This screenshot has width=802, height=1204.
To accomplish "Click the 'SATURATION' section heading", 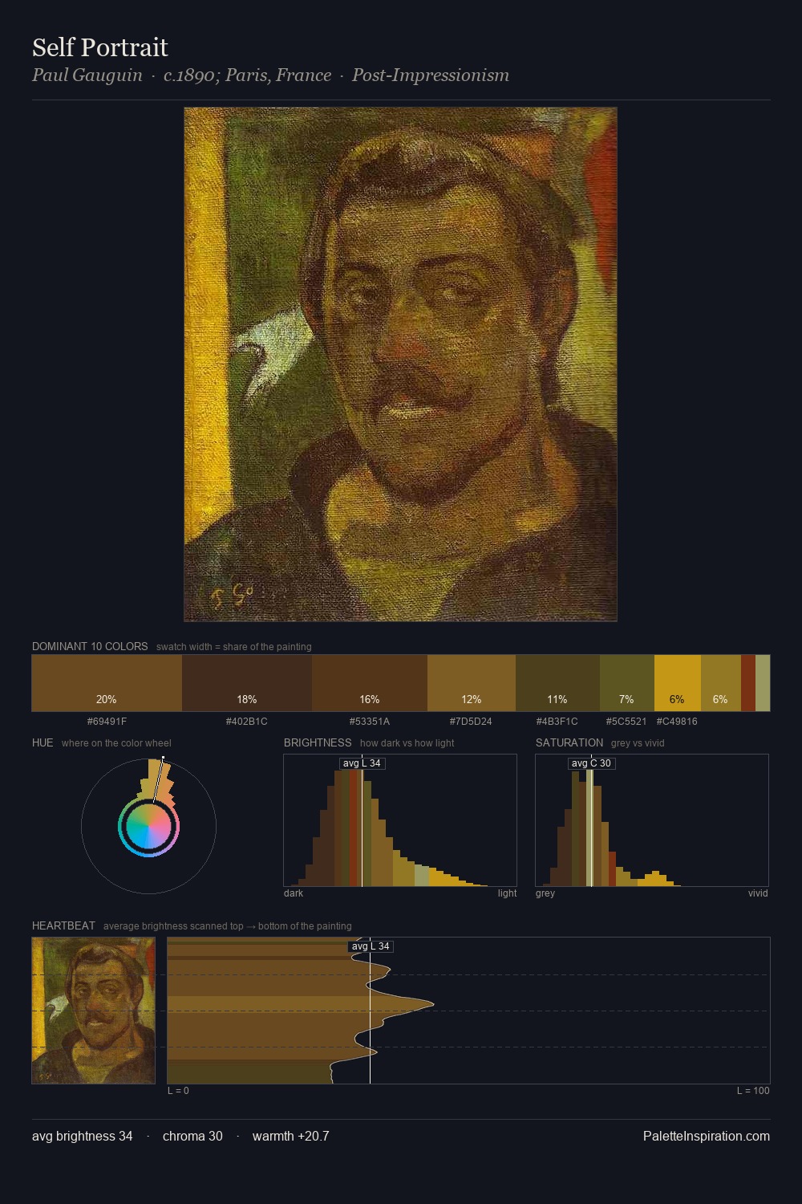I will [569, 742].
